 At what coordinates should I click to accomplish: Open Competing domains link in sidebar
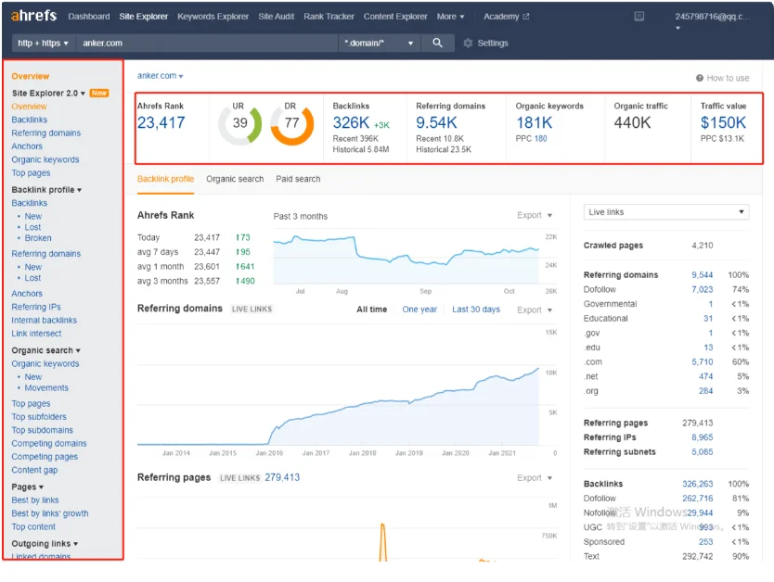click(49, 443)
